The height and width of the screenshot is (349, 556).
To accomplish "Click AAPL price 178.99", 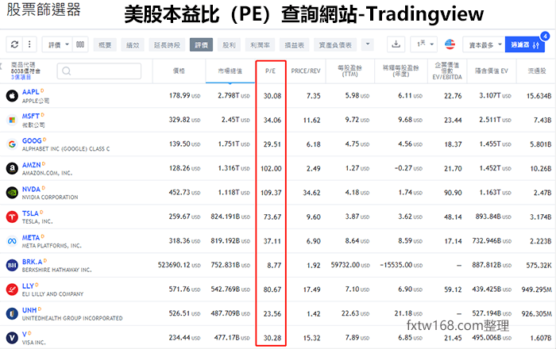I will coord(180,95).
